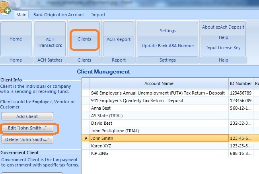Switch to the Main ribbon tab

point(21,15)
